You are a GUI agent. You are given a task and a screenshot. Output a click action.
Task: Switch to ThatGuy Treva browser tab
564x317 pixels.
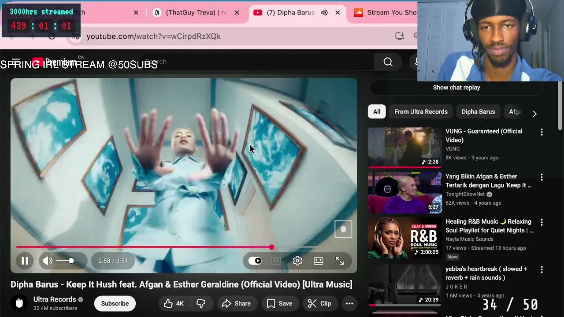(x=196, y=12)
